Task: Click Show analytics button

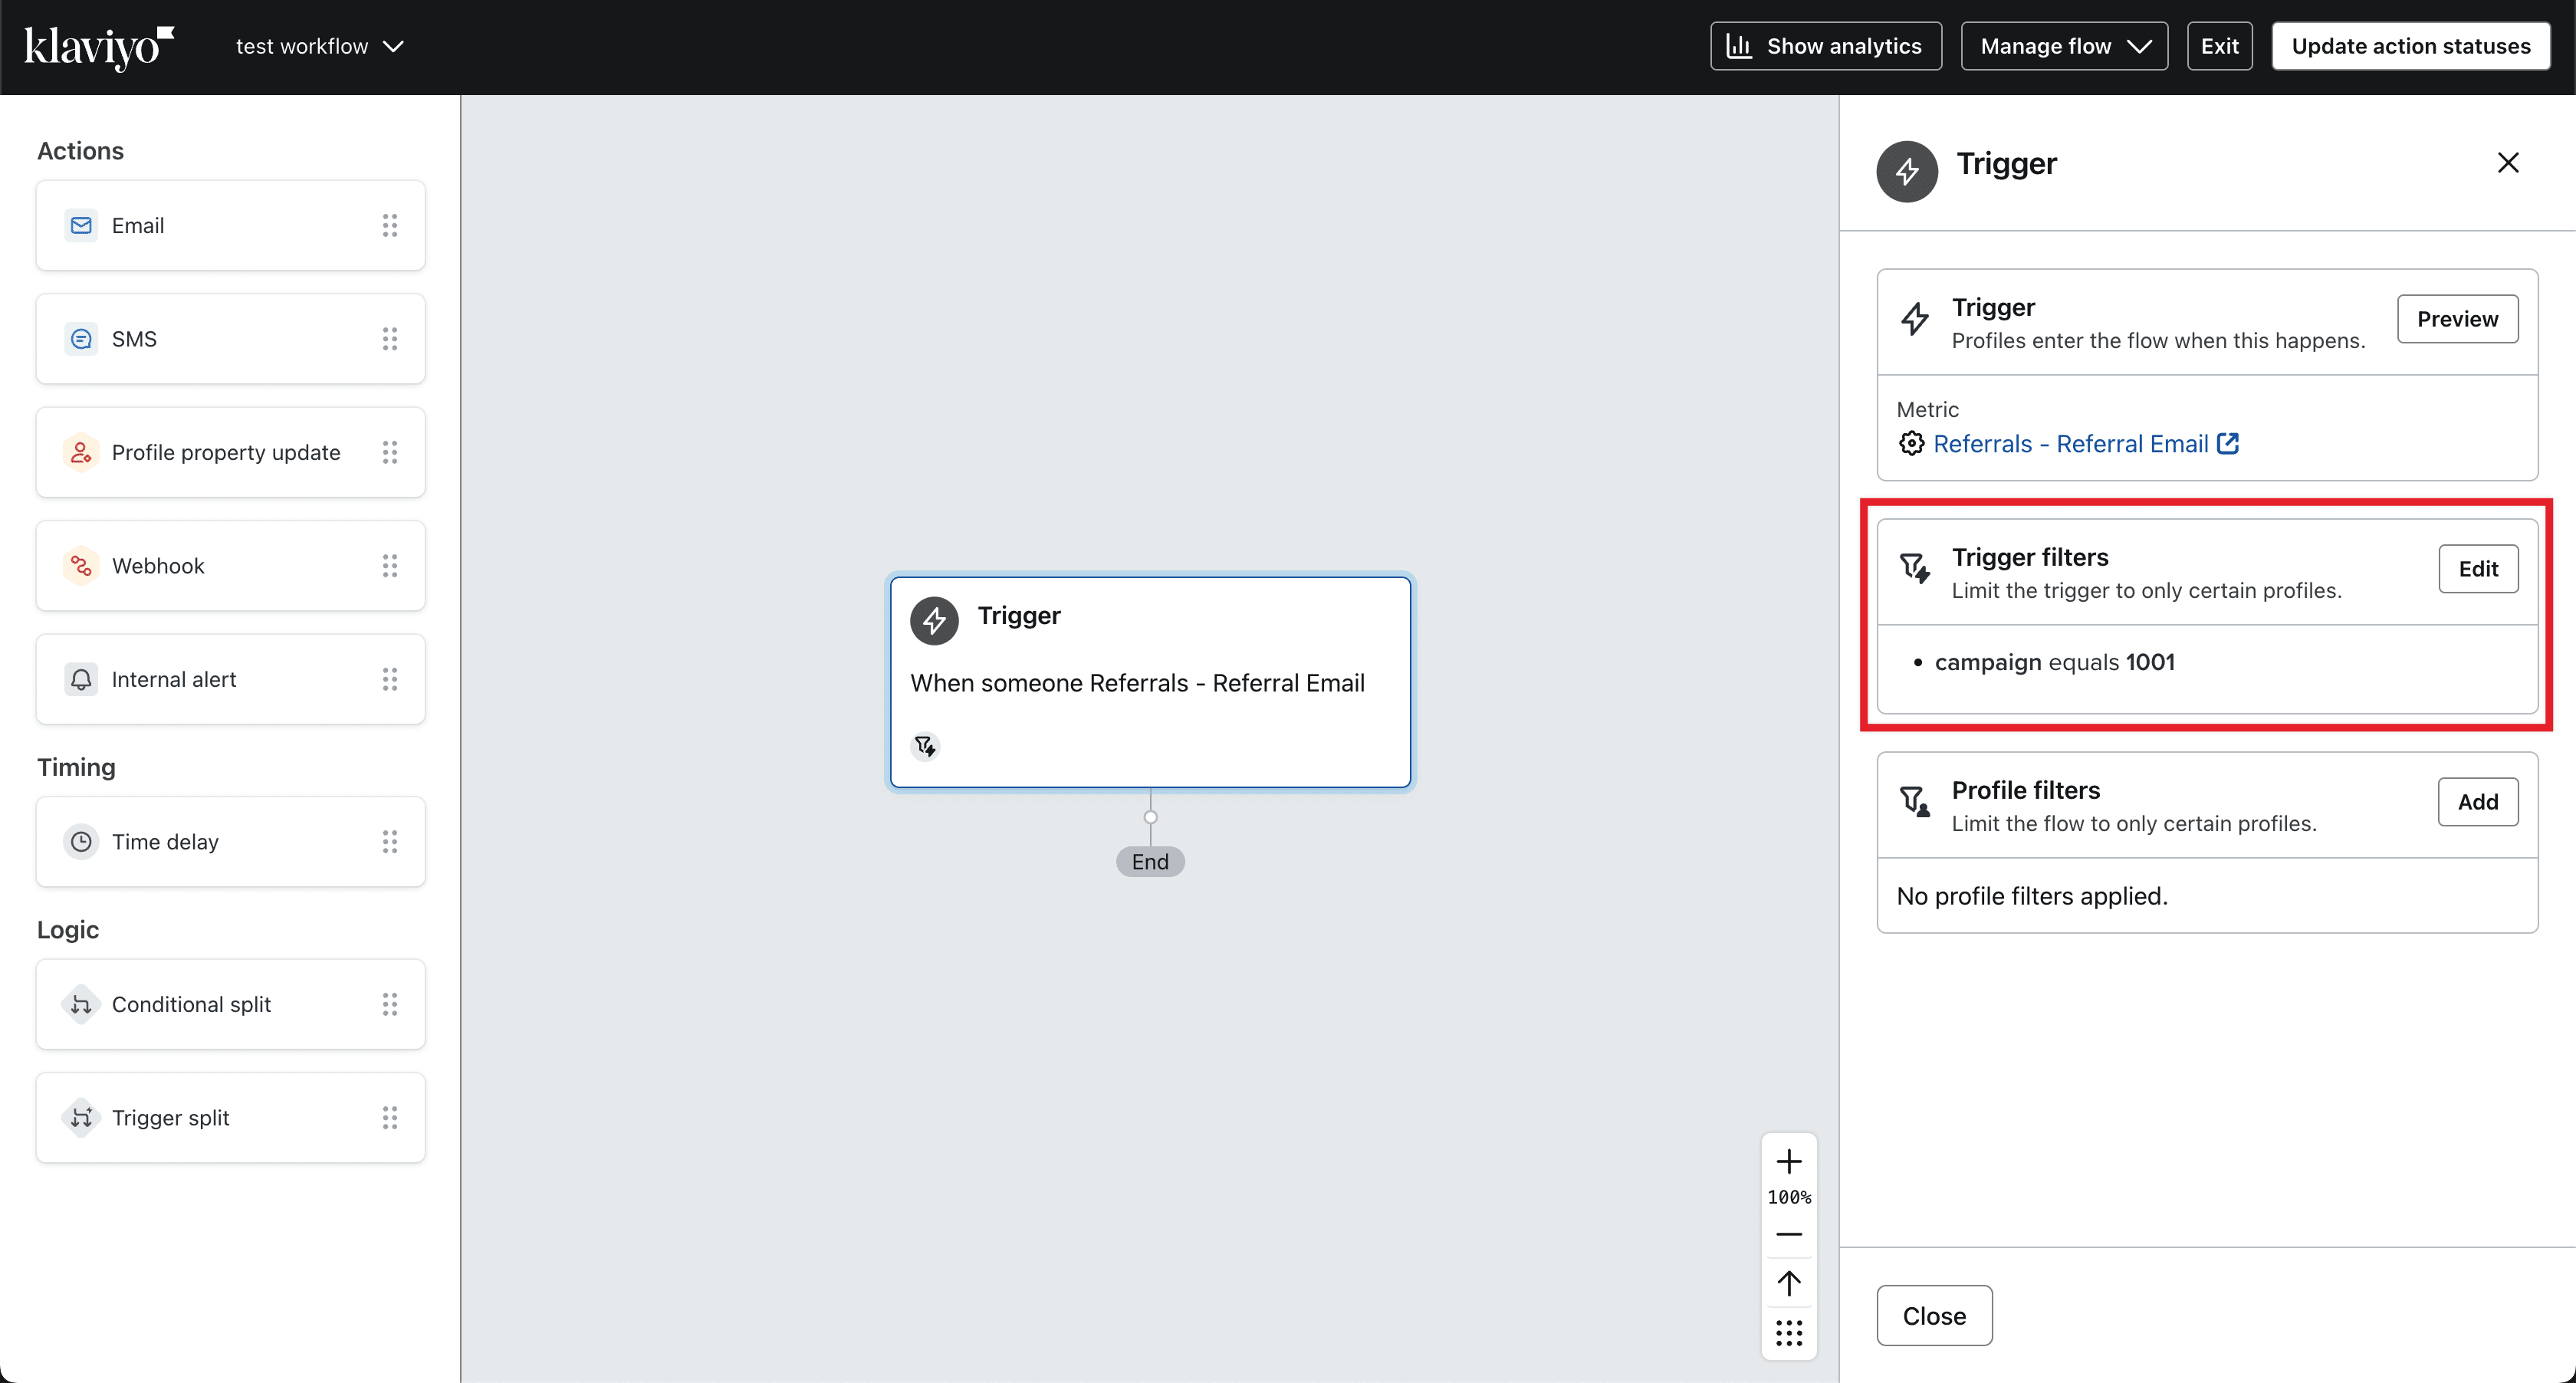Action: pos(1825,46)
